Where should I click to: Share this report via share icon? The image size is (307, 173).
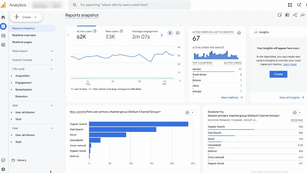295,15
